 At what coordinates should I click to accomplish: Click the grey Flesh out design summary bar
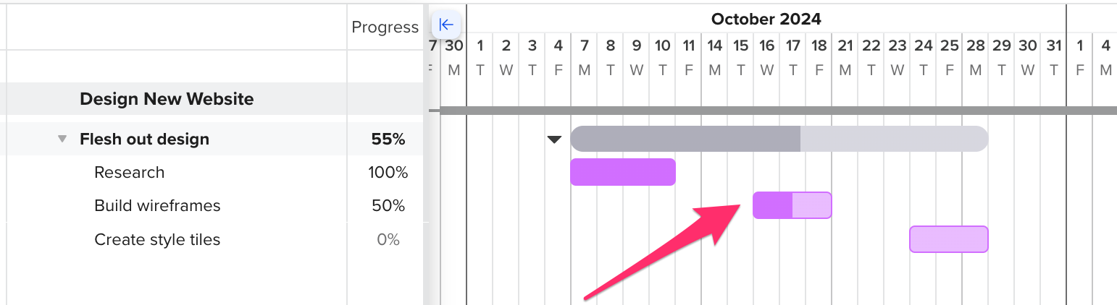pyautogui.click(x=779, y=139)
